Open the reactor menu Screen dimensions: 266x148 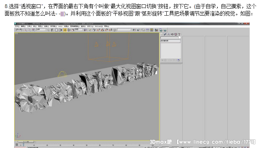pos(61,26)
